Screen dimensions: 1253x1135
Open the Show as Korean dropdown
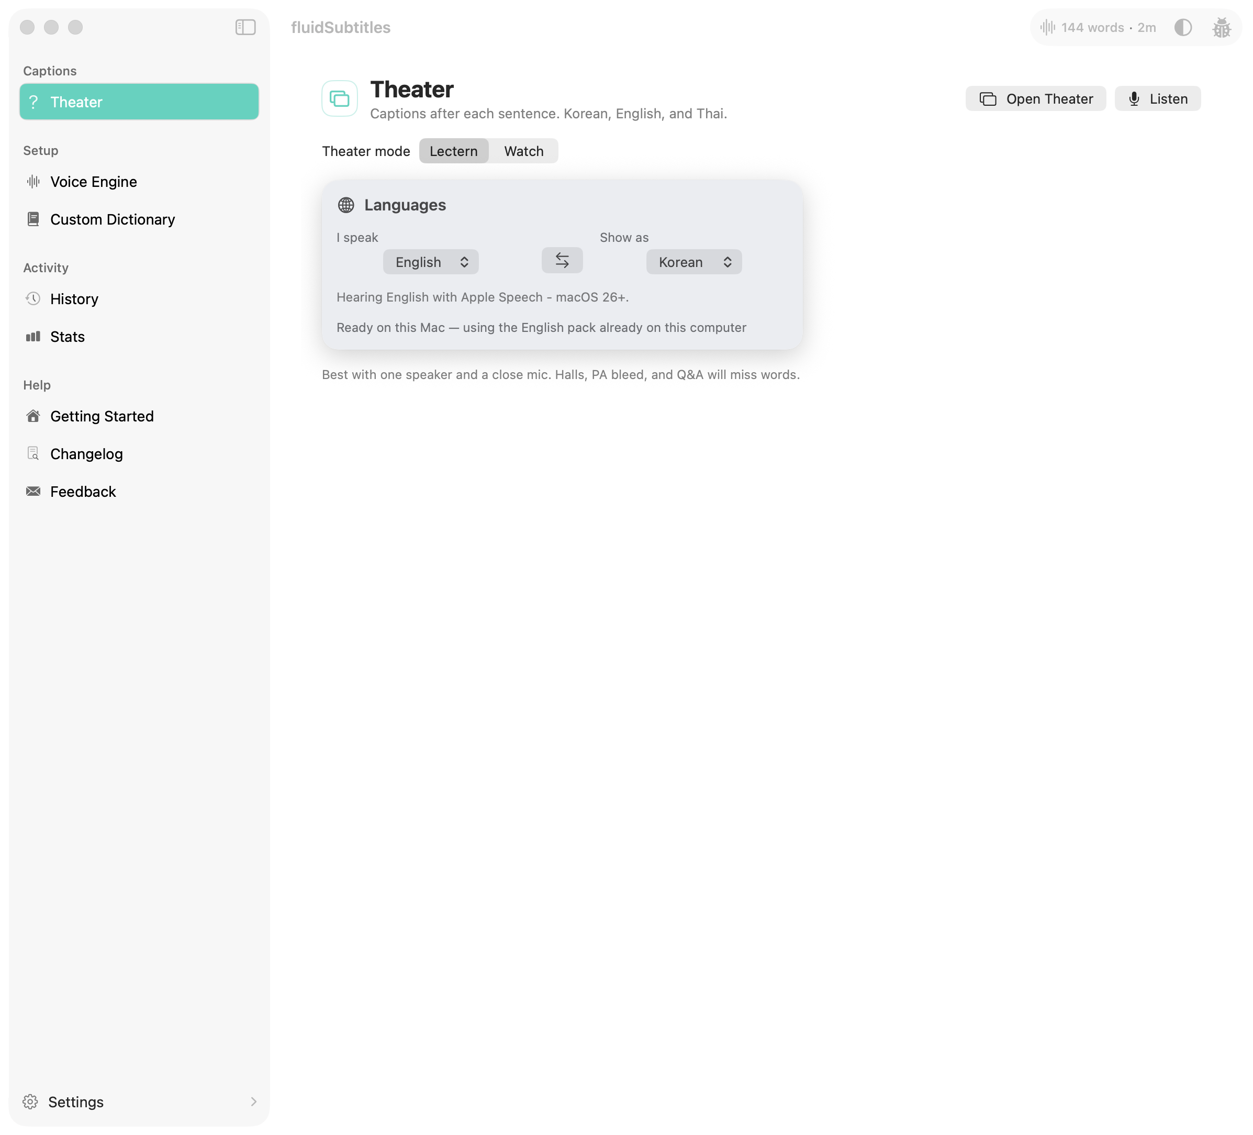pos(693,262)
